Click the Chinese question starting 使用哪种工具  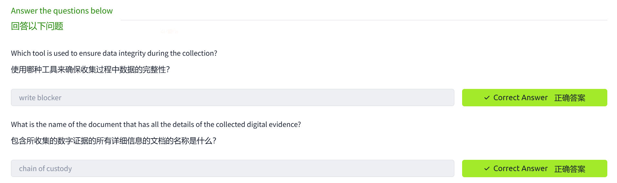(x=90, y=70)
